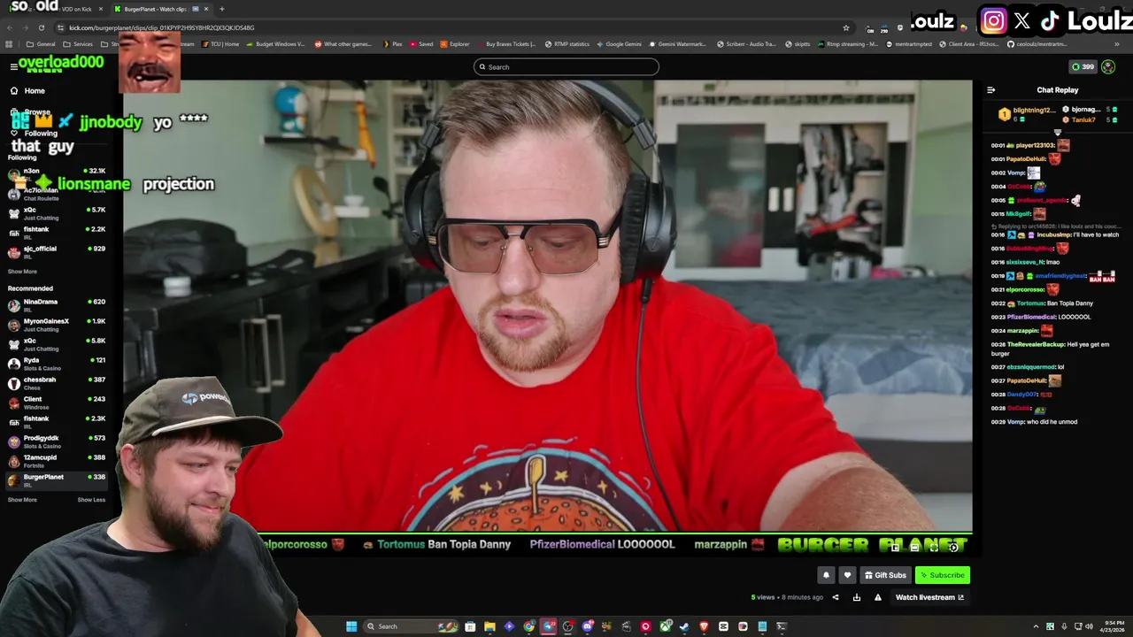Open Ryda recommended channel
This screenshot has width=1133, height=637.
point(57,363)
